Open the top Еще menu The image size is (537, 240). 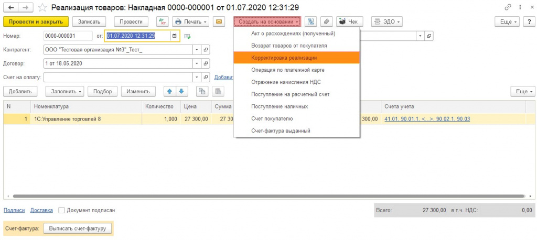(x=508, y=21)
